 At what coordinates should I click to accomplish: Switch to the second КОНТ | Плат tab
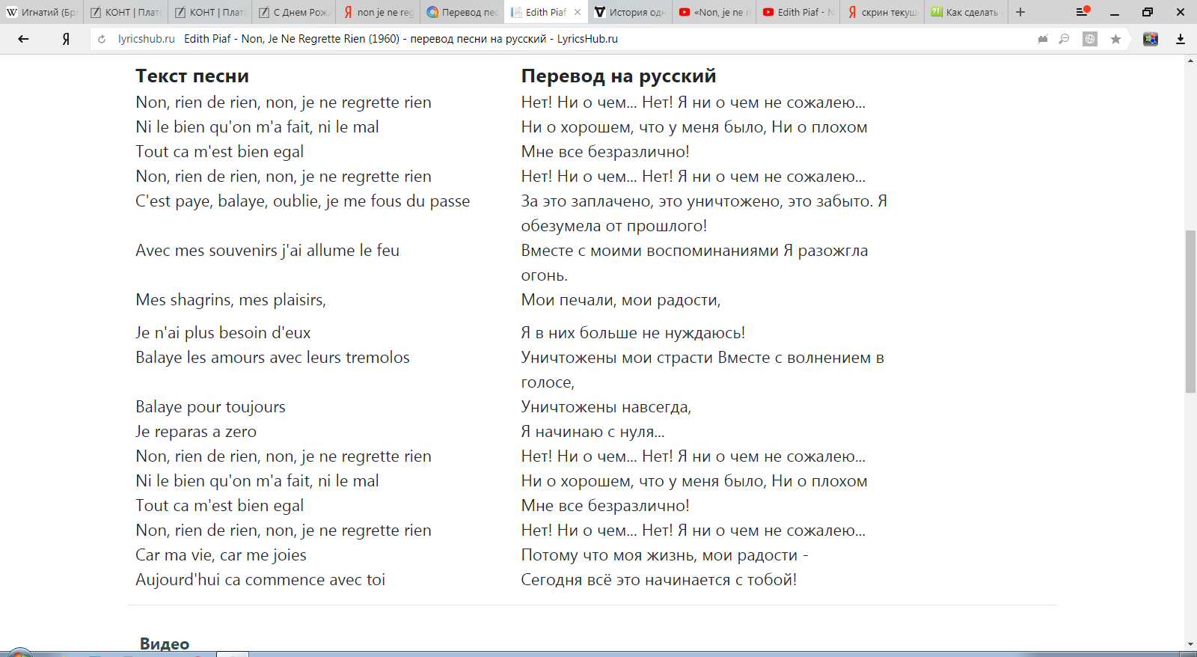click(x=209, y=12)
